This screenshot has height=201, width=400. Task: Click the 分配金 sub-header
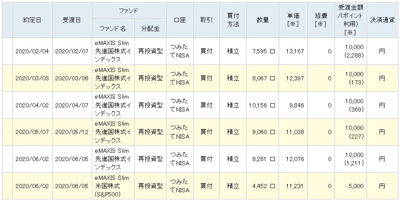pos(150,29)
